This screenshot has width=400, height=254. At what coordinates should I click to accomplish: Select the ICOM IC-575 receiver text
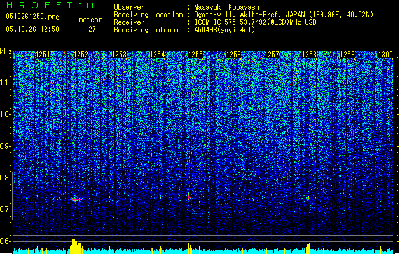256,22
